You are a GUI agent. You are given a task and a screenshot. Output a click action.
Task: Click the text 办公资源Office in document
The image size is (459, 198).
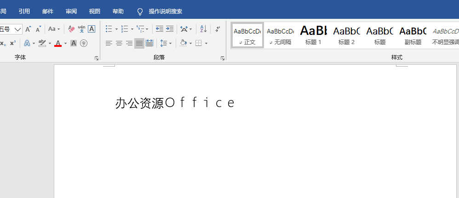[x=175, y=103]
